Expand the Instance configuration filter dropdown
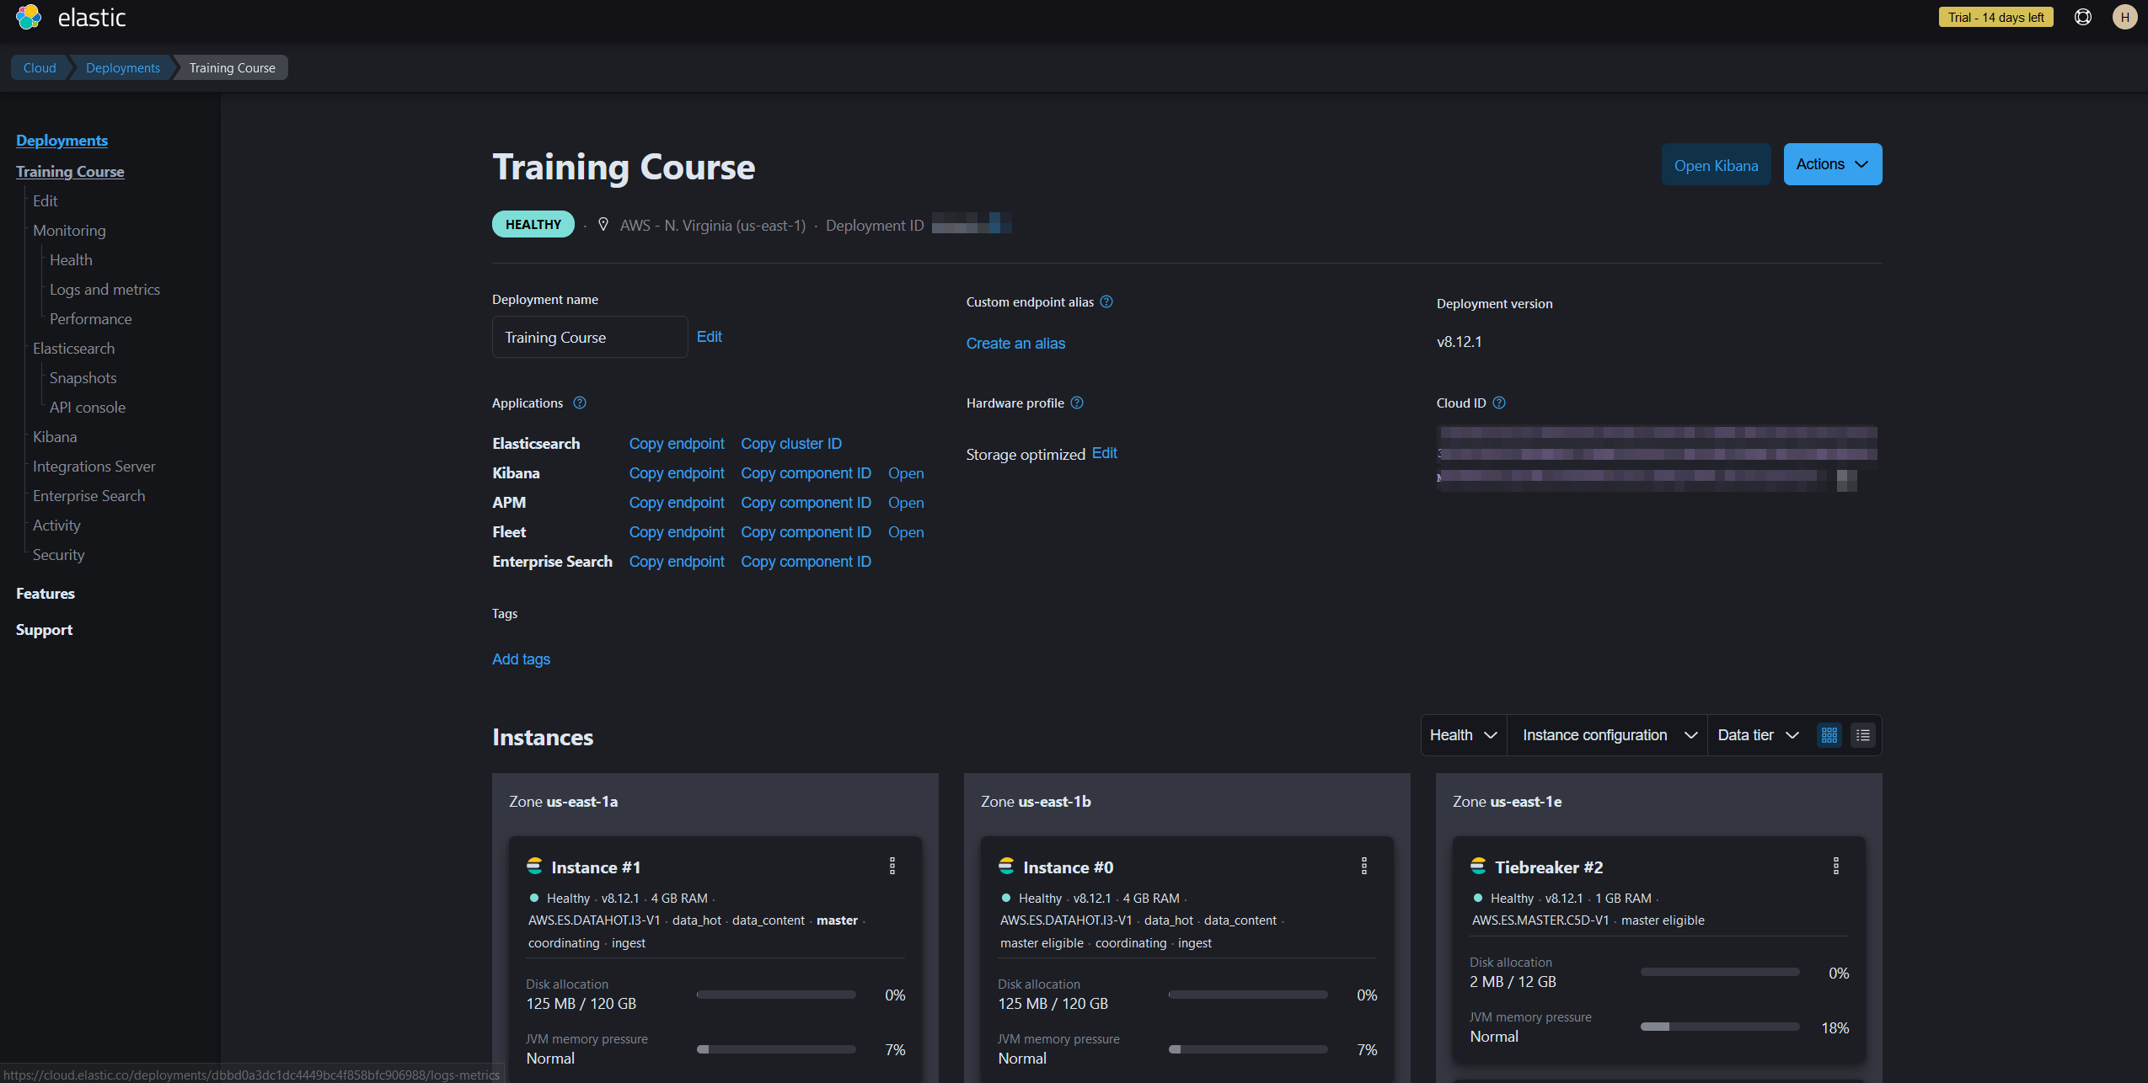This screenshot has width=2148, height=1083. (1609, 735)
